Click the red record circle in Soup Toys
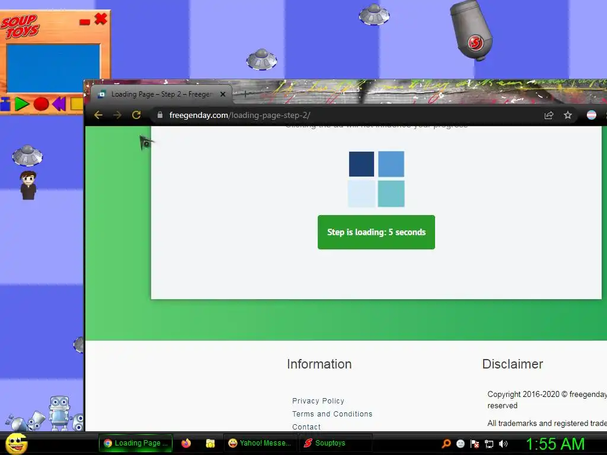 tap(41, 104)
